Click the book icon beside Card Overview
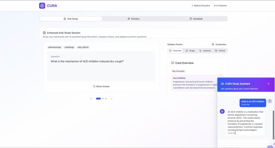Image resolution: width=275 pixels, height=148 pixels. [x=173, y=63]
